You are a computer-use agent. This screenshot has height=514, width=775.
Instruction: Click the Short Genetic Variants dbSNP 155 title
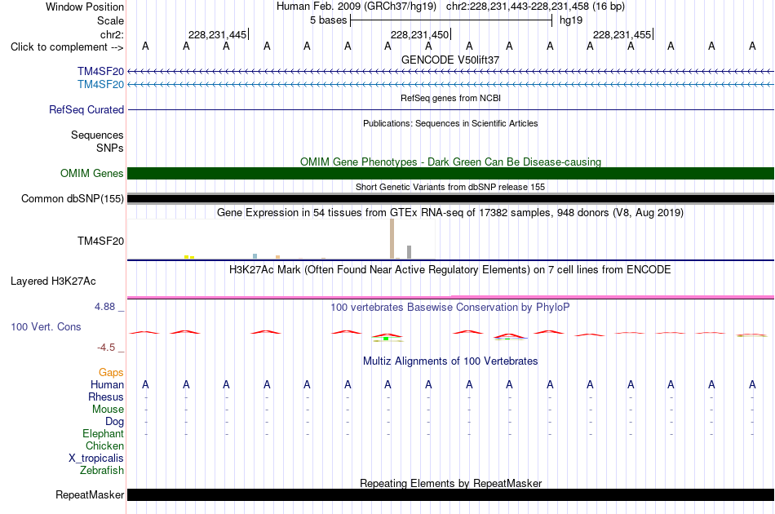coord(450,187)
